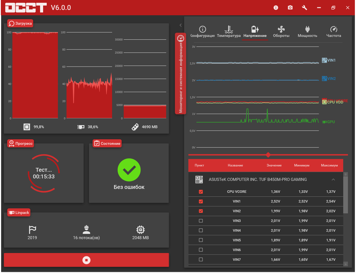Click the VIN1 maximum value 2,54V

[331, 201]
